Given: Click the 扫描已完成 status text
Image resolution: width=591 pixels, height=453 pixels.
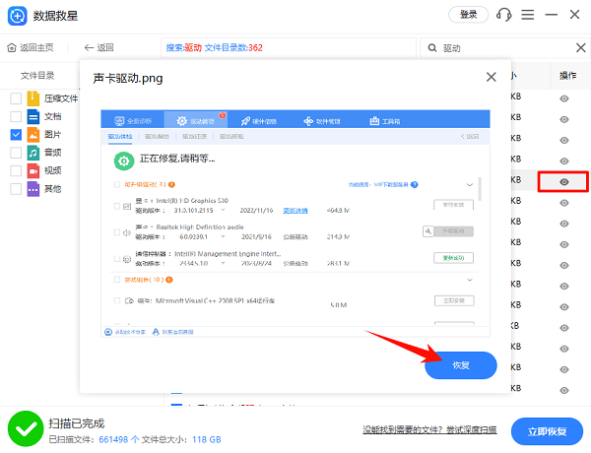Looking at the screenshot, I should tap(77, 423).
